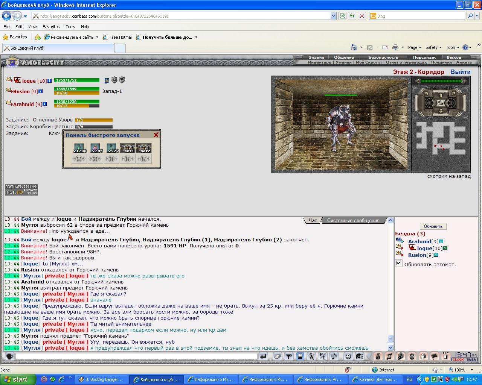Click move backward arrow on dungeon compass
This screenshot has width=482, height=385.
tap(440, 112)
